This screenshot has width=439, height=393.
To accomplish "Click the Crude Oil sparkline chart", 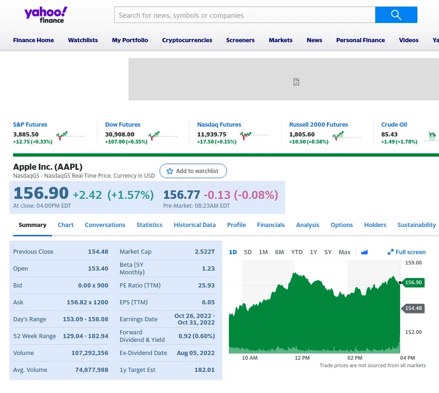I will tap(431, 136).
